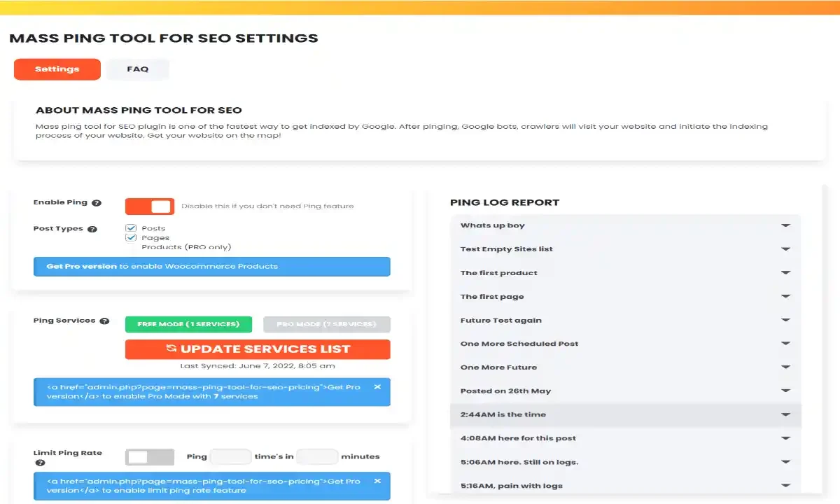Open the Ping Services help icon
This screenshot has width=840, height=504.
(104, 321)
